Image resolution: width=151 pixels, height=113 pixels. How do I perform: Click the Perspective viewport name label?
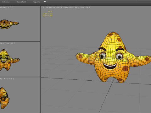(50, 7)
